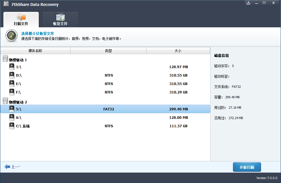The image size is (281, 183).
Task: Go back with the 上一步 arrow button
Action: pos(12,167)
